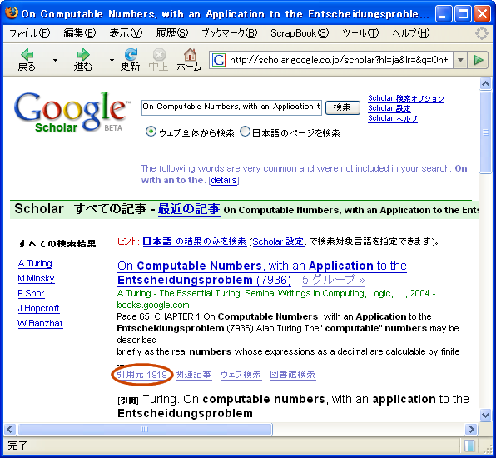
Task: Click 日本語 の結果のみを検索 link
Action: [x=195, y=241]
